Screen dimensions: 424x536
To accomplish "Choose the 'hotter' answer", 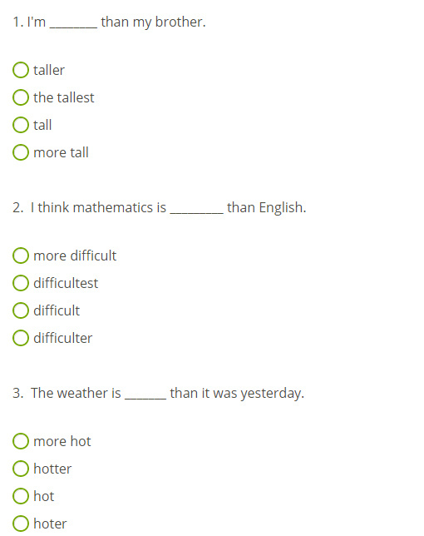I will 21,469.
